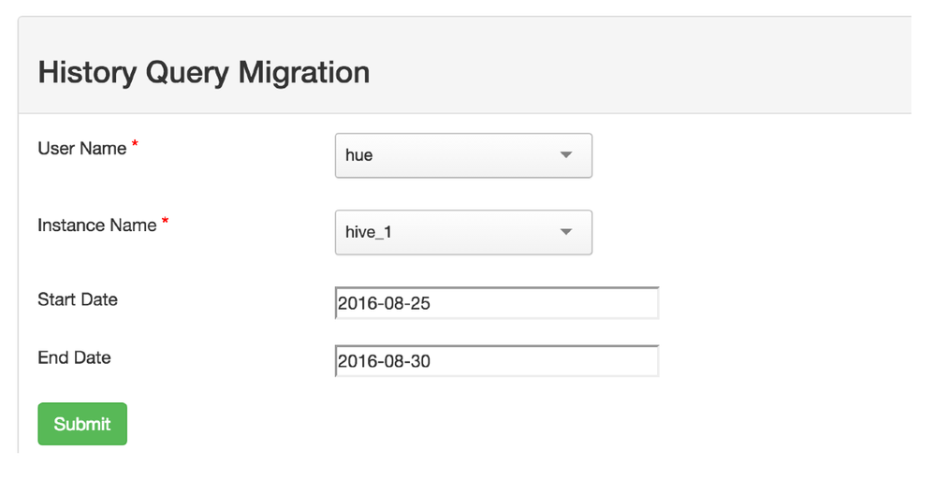Click the red asterisk beside User Name
The height and width of the screenshot is (494, 935).
(x=135, y=144)
